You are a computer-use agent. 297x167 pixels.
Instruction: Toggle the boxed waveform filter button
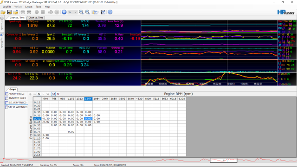point(53,94)
